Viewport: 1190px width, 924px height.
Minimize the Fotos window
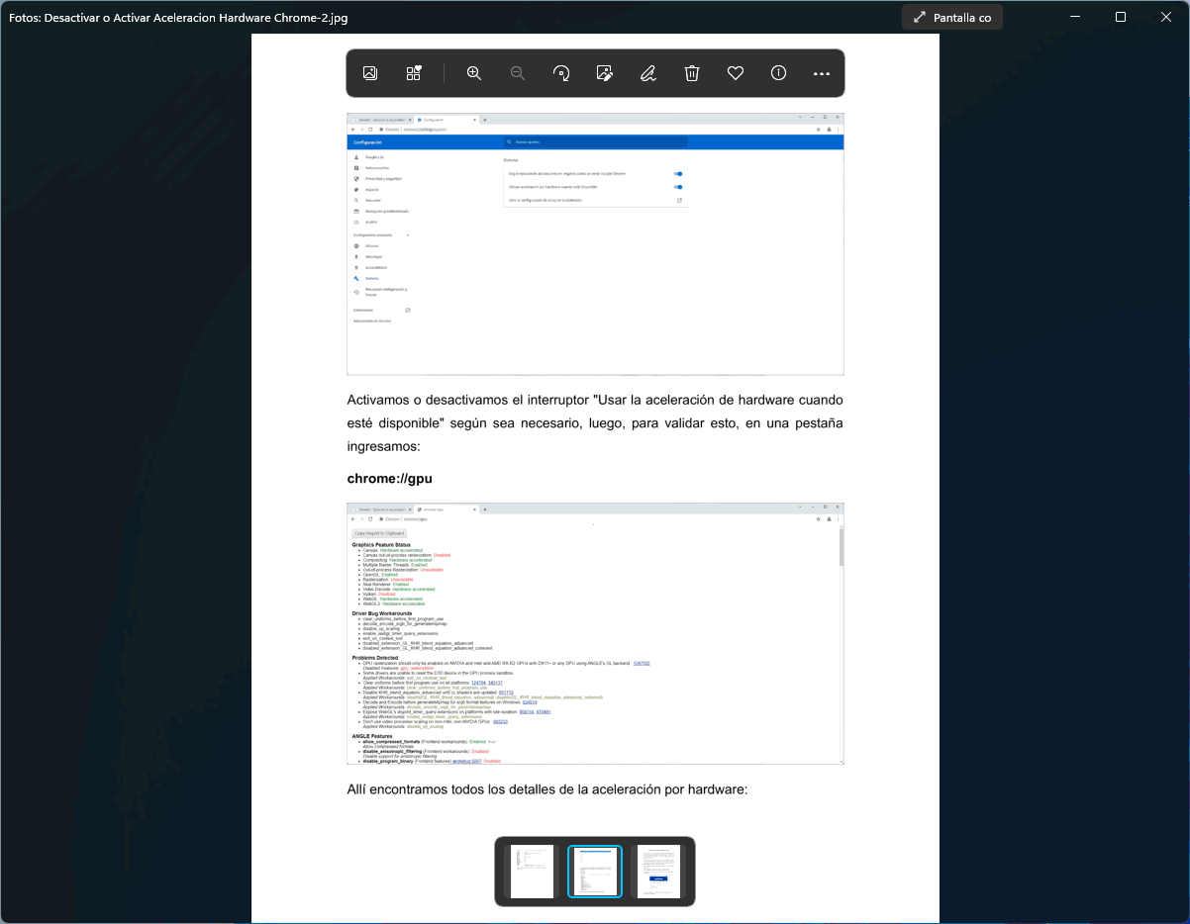tap(1075, 17)
